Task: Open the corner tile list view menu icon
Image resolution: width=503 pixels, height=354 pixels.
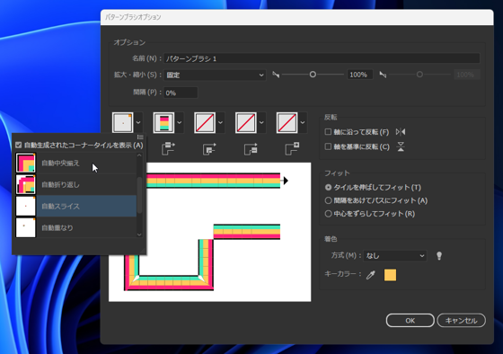Action: coord(140,137)
